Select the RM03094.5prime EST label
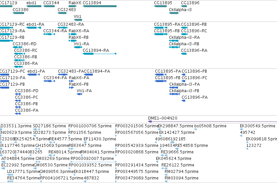Viewport: 277px width, 183px height. (x=182, y=178)
